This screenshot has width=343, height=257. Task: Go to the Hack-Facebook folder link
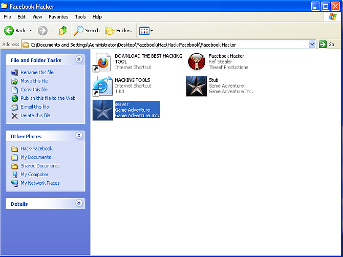tap(36, 148)
